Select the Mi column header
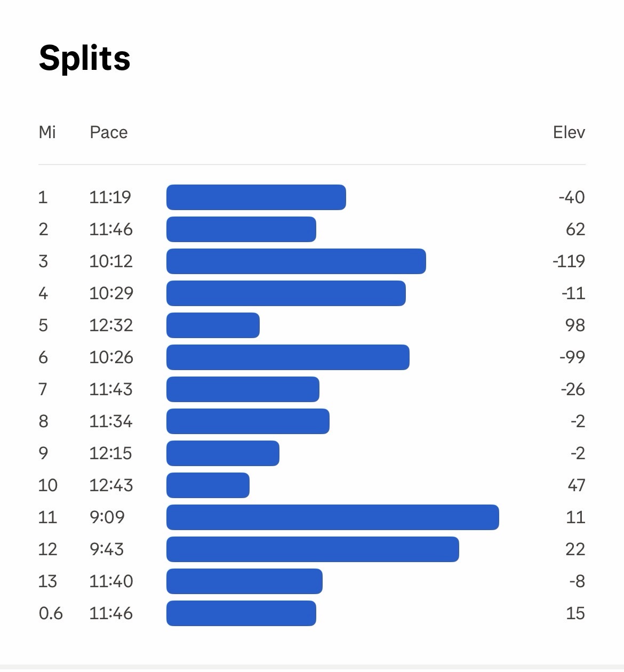 [x=47, y=132]
